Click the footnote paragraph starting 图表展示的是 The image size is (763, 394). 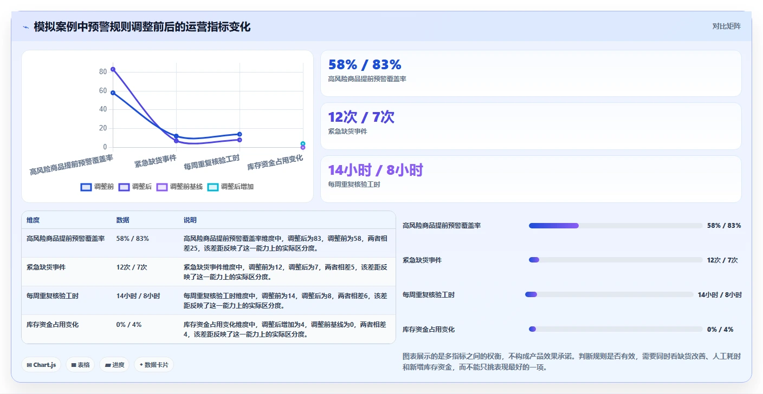pyautogui.click(x=572, y=362)
